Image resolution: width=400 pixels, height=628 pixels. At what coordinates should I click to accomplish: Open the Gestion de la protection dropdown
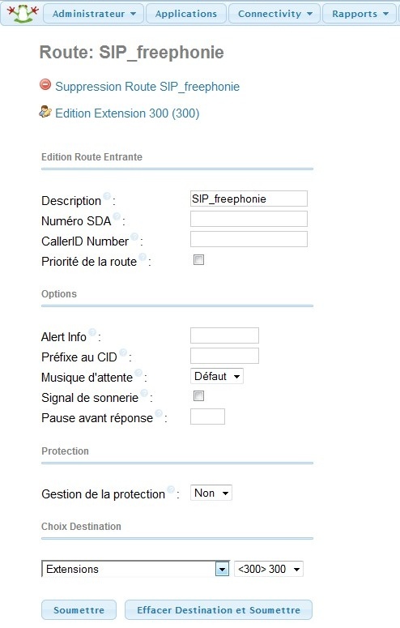(211, 493)
